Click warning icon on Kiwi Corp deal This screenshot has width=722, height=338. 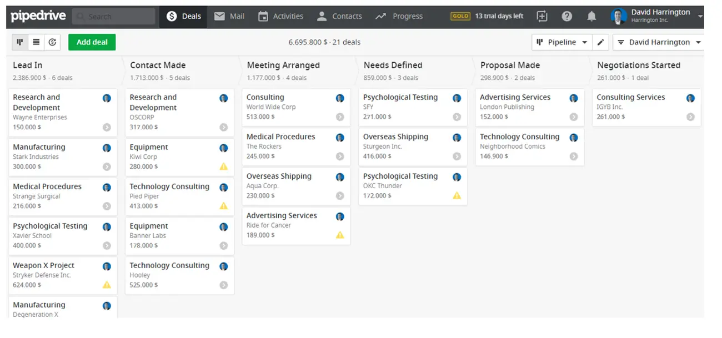pos(223,167)
